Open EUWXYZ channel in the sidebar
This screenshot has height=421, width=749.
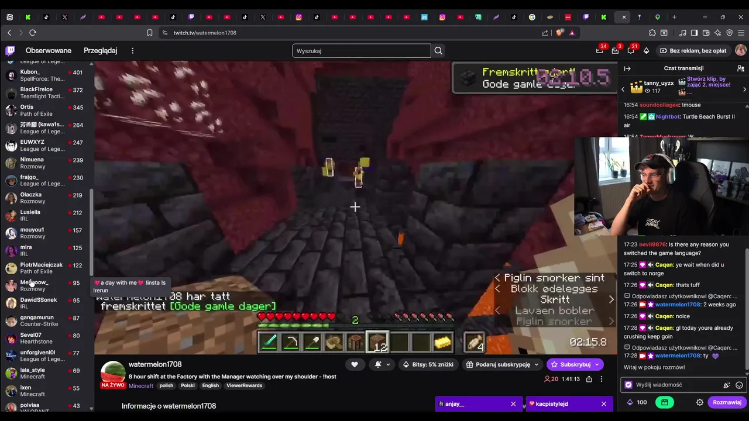pos(46,145)
